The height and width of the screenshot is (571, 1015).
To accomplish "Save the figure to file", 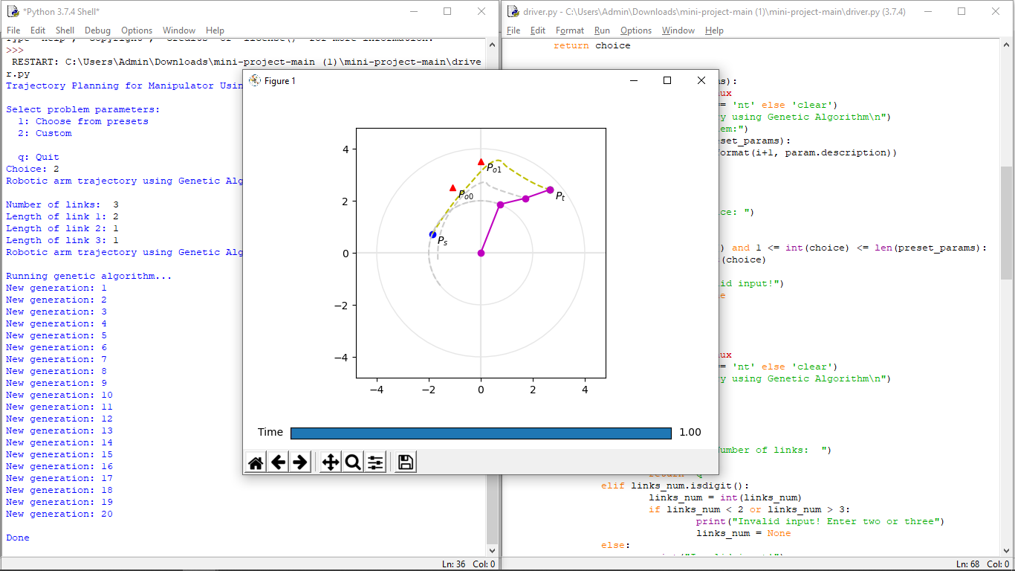I will [x=405, y=462].
